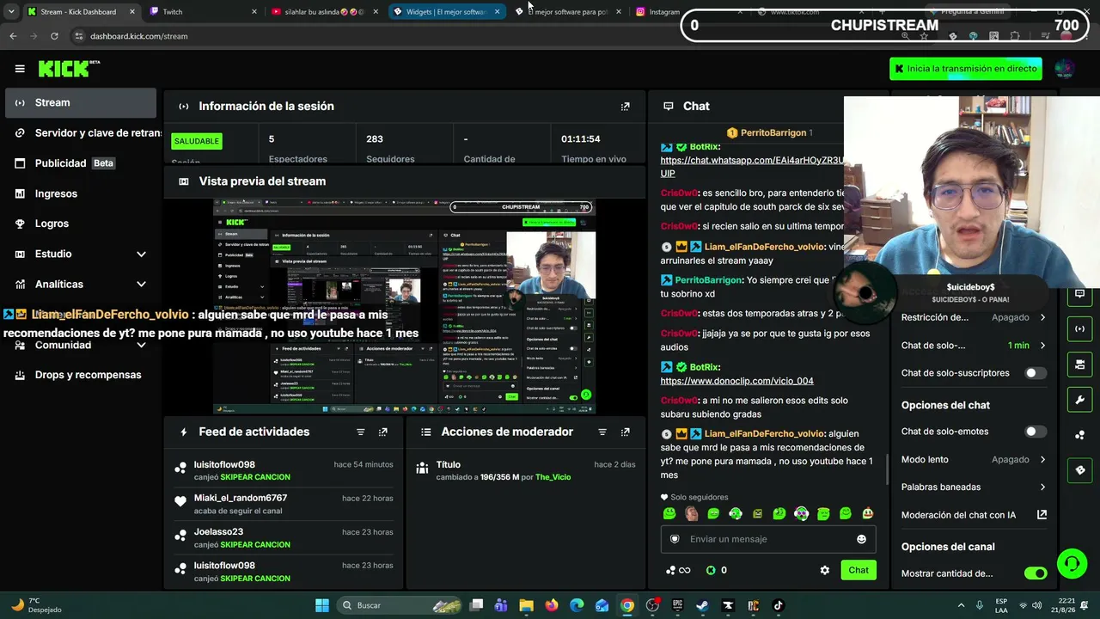Click the stream preview thumbnail
Viewport: 1100px width, 619px height.
click(x=404, y=306)
